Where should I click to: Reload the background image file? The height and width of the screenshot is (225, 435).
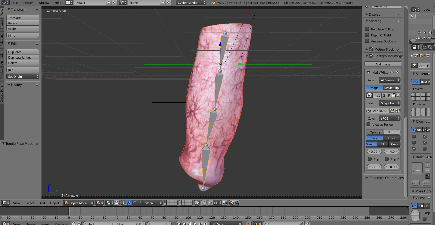pyautogui.click(x=397, y=111)
